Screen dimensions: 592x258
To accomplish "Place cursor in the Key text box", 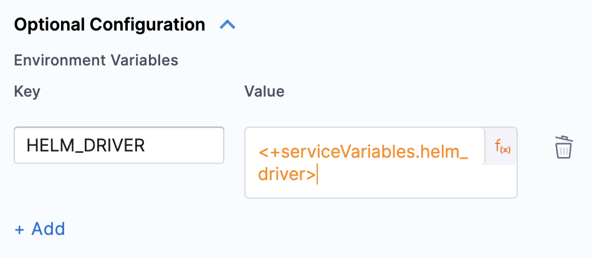I will click(x=119, y=146).
